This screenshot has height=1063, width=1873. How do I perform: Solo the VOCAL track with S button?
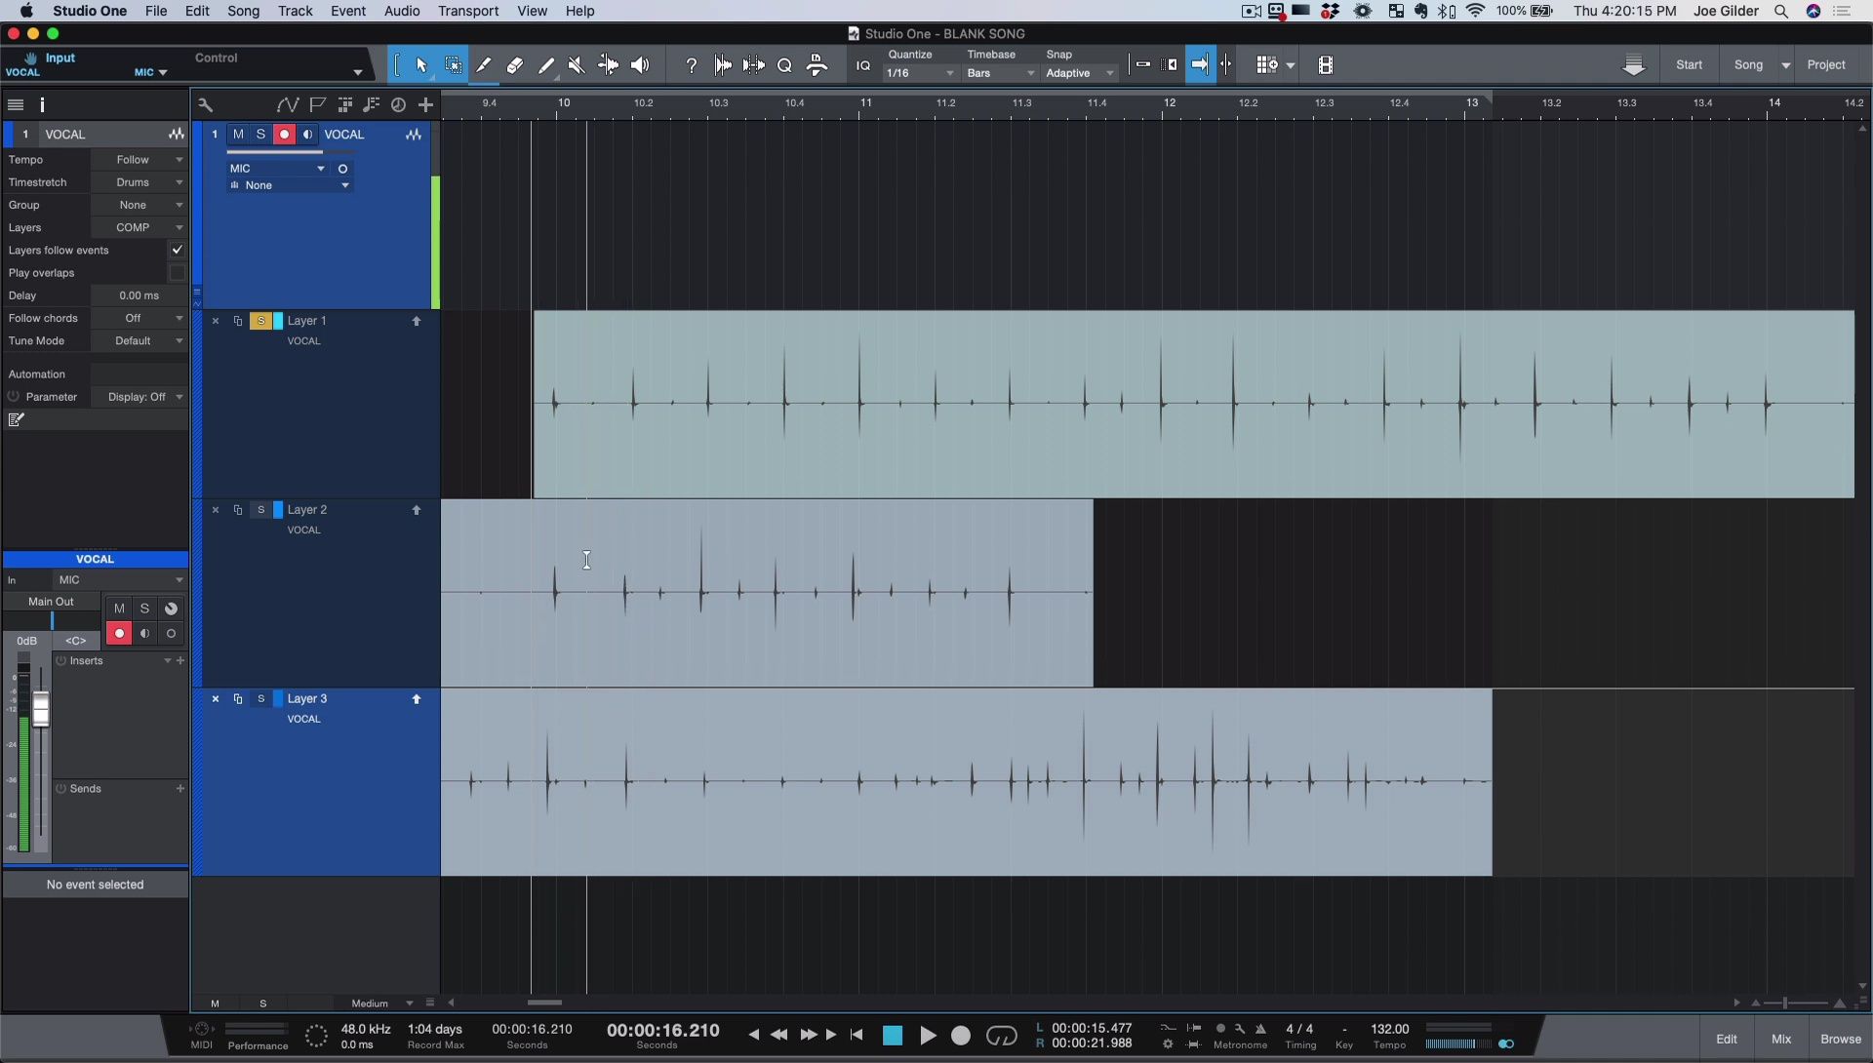(260, 135)
